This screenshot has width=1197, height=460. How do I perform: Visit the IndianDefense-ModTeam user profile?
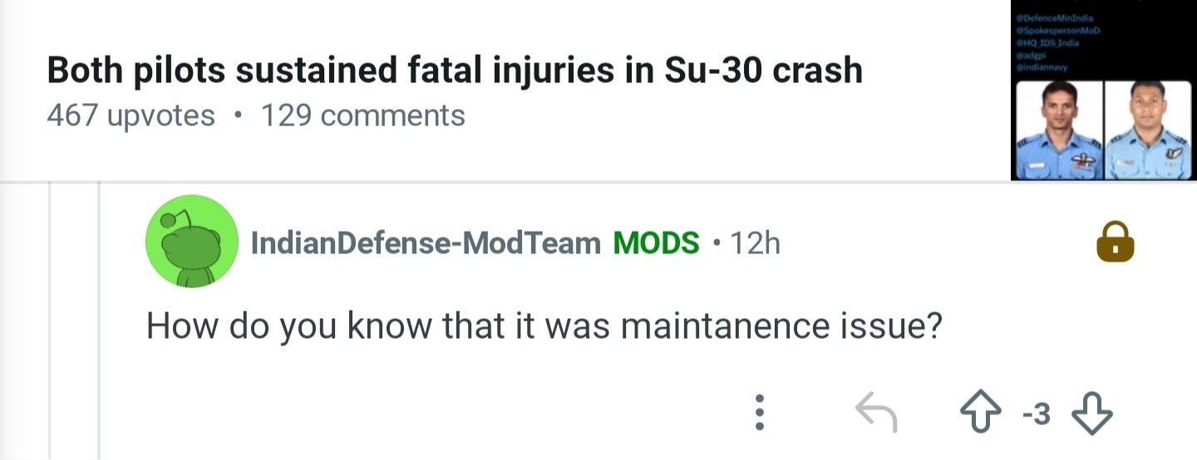(x=425, y=243)
